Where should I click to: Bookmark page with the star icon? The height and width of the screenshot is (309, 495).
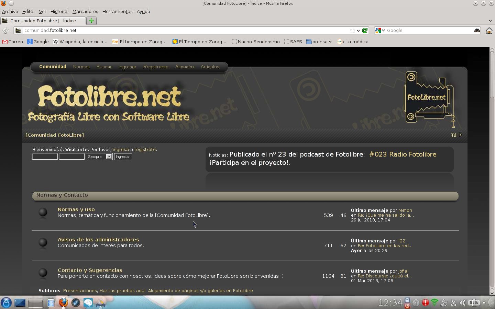[352, 31]
